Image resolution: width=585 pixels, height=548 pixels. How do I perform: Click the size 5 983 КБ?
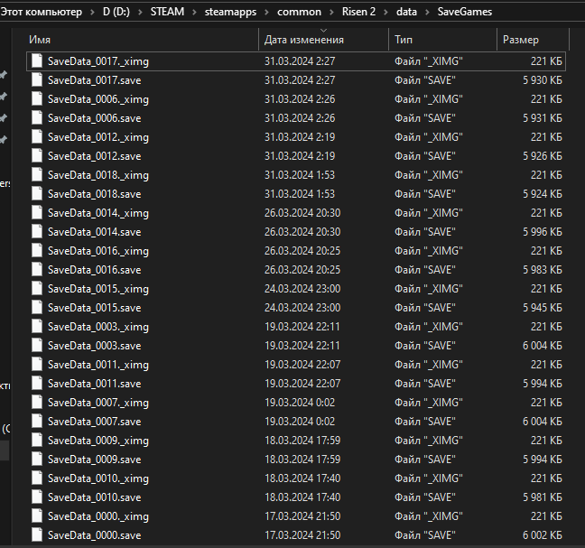[542, 269]
